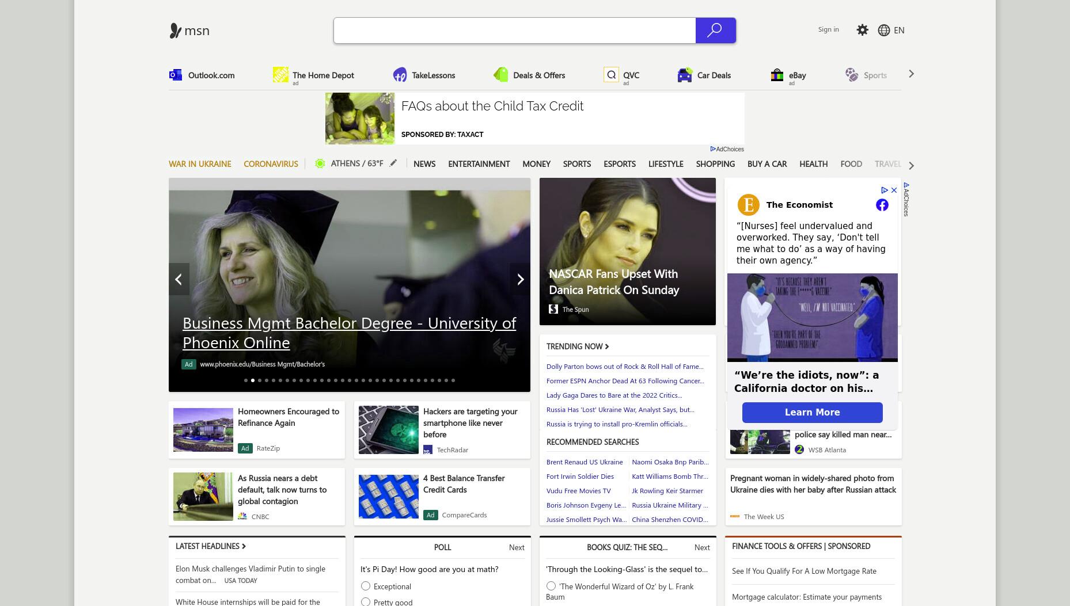
Task: Click the Facebook icon in The Economist ad
Action: (x=882, y=205)
